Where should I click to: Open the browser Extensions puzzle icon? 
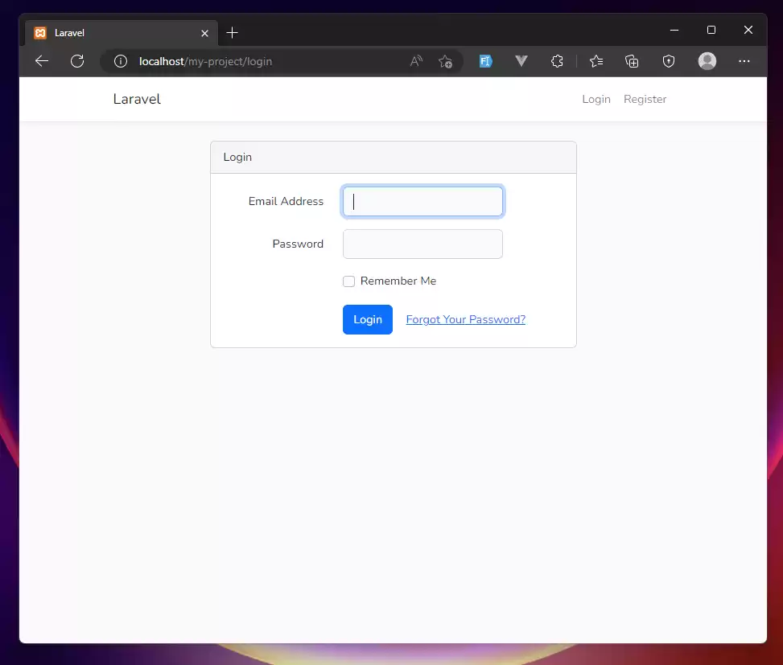tap(557, 61)
